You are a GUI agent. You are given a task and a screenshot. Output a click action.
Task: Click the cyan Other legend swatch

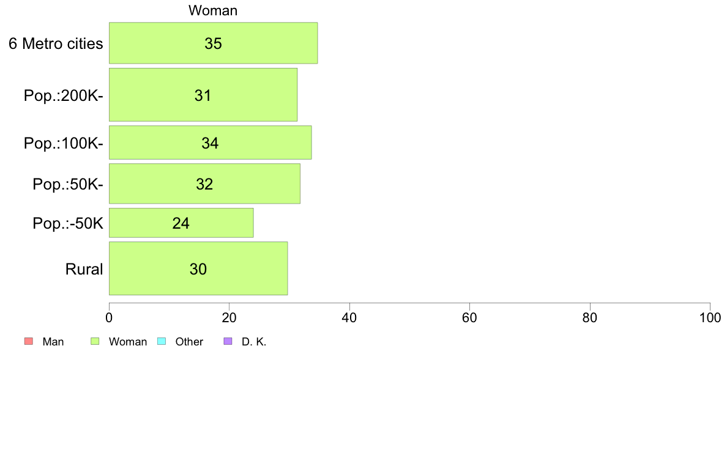pyautogui.click(x=162, y=342)
